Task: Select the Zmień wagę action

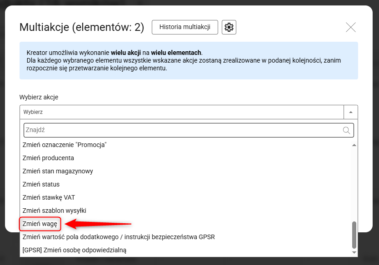Action: 40,224
